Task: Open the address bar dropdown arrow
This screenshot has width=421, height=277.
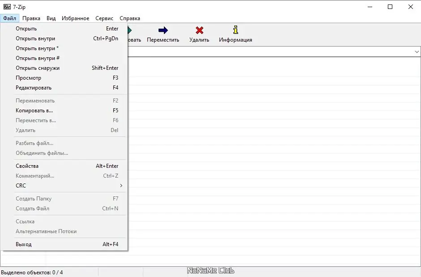Action: [x=417, y=52]
